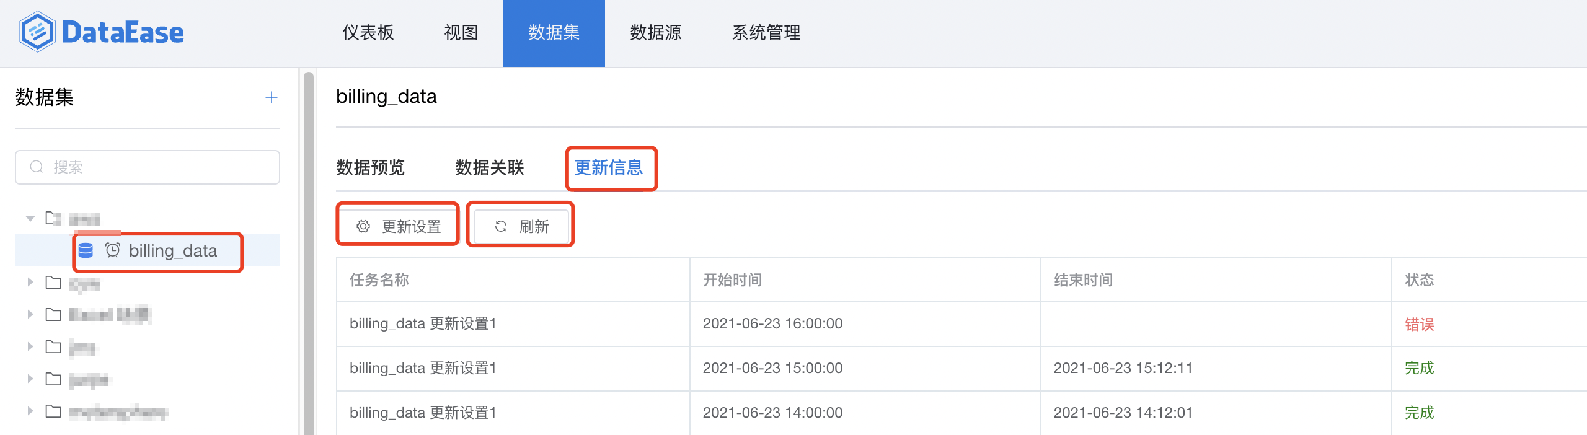Click the plus icon to add a dataset
The height and width of the screenshot is (435, 1587).
click(x=271, y=97)
